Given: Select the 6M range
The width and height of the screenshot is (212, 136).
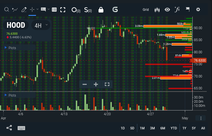Looking at the screenshot, I should (163, 128).
